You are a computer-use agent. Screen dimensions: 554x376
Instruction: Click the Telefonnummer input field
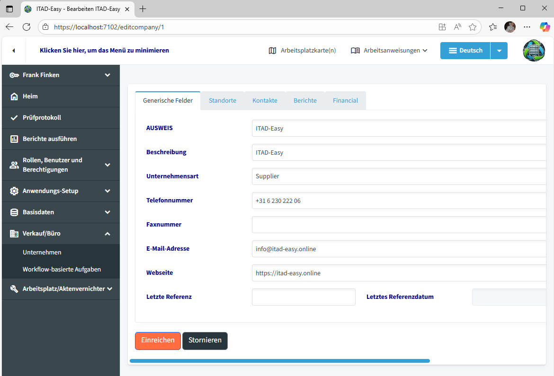(399, 201)
